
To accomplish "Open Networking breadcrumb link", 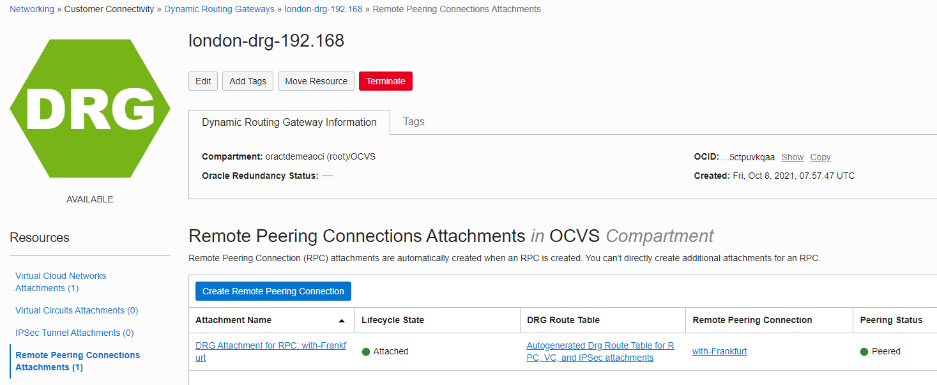I will pos(32,9).
